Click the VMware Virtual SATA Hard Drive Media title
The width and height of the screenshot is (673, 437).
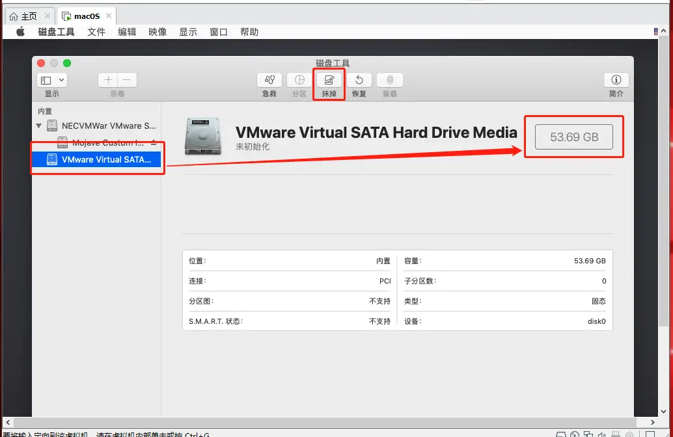click(x=376, y=133)
